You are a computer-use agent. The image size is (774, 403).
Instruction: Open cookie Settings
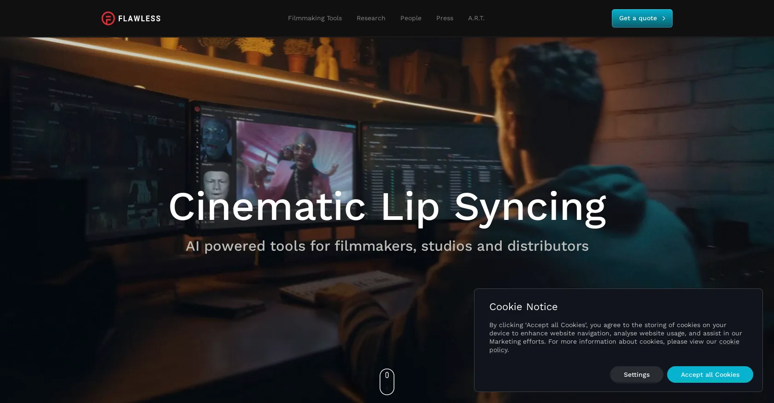[636, 374]
